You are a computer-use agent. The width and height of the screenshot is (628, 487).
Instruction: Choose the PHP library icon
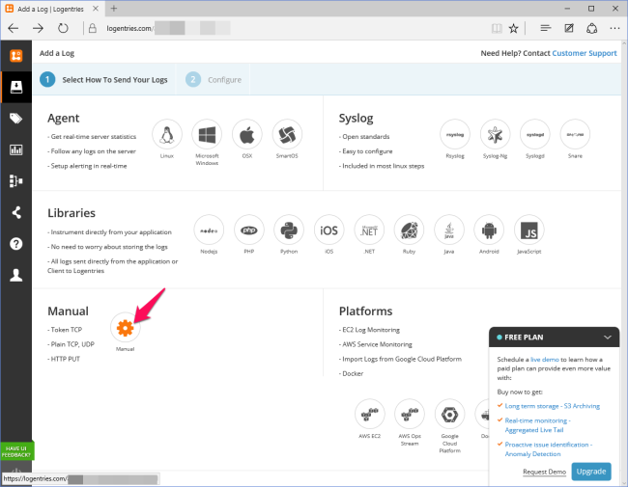pyautogui.click(x=249, y=230)
